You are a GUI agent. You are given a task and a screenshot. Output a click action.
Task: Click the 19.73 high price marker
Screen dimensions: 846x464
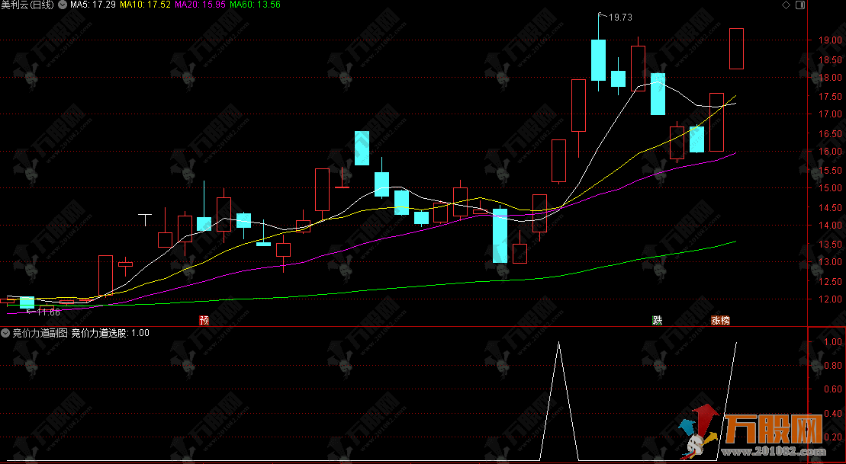(x=620, y=17)
